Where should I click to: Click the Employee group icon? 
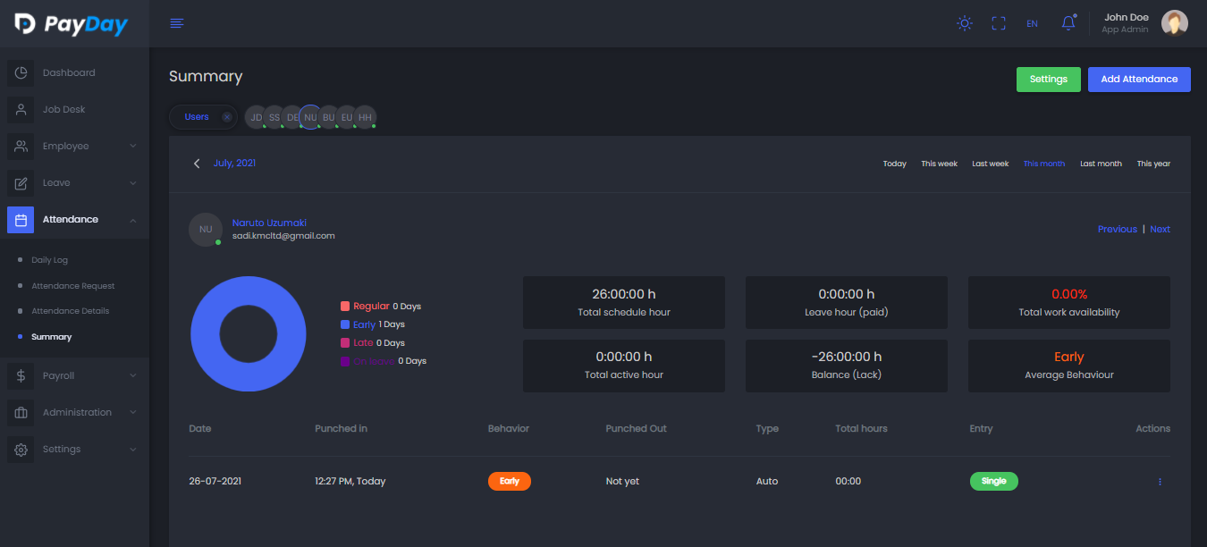(x=21, y=147)
